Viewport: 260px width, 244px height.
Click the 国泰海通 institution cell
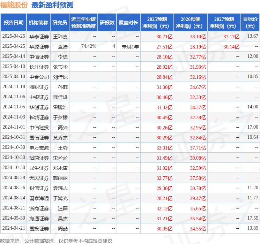pyautogui.click(x=39, y=198)
